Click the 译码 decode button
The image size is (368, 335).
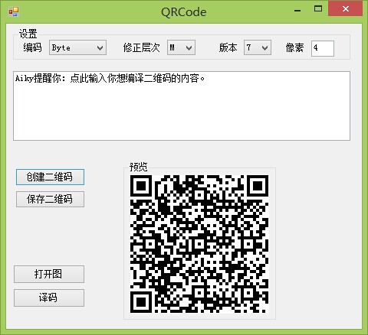click(x=49, y=298)
